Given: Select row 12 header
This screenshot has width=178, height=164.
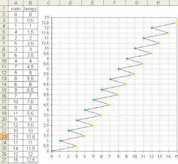Looking at the screenshot, I should coord(4,73).
